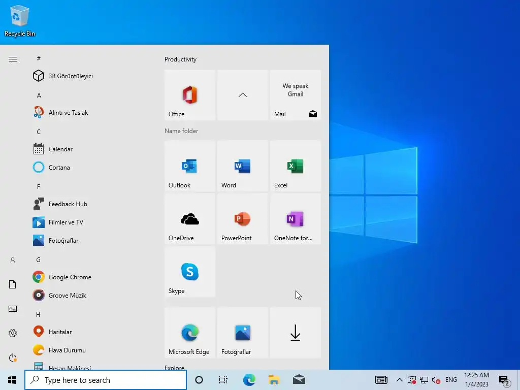Open Pictures from Start sidebar

13,309
